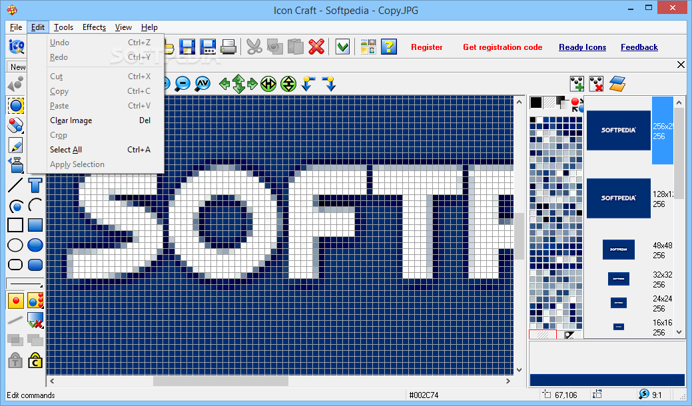Click the Cut scissors toolbar icon

click(x=254, y=47)
